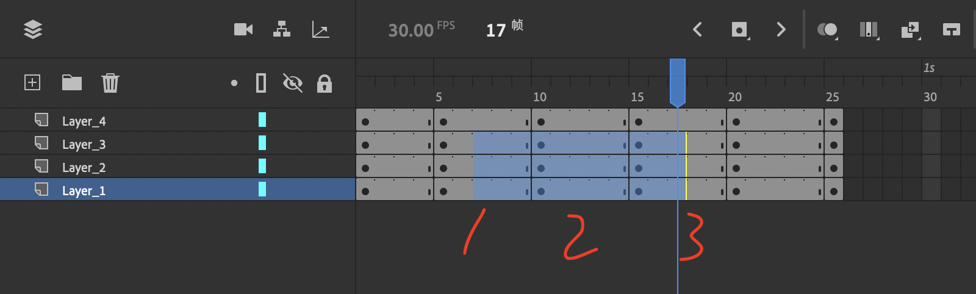Create a new layer with plus icon
Viewport: 976px width, 294px height.
point(32,82)
